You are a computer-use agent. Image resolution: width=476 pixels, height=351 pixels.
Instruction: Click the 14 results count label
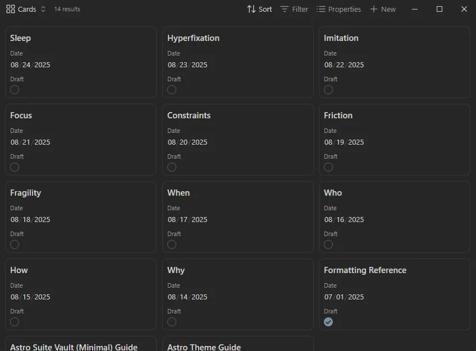pos(66,8)
